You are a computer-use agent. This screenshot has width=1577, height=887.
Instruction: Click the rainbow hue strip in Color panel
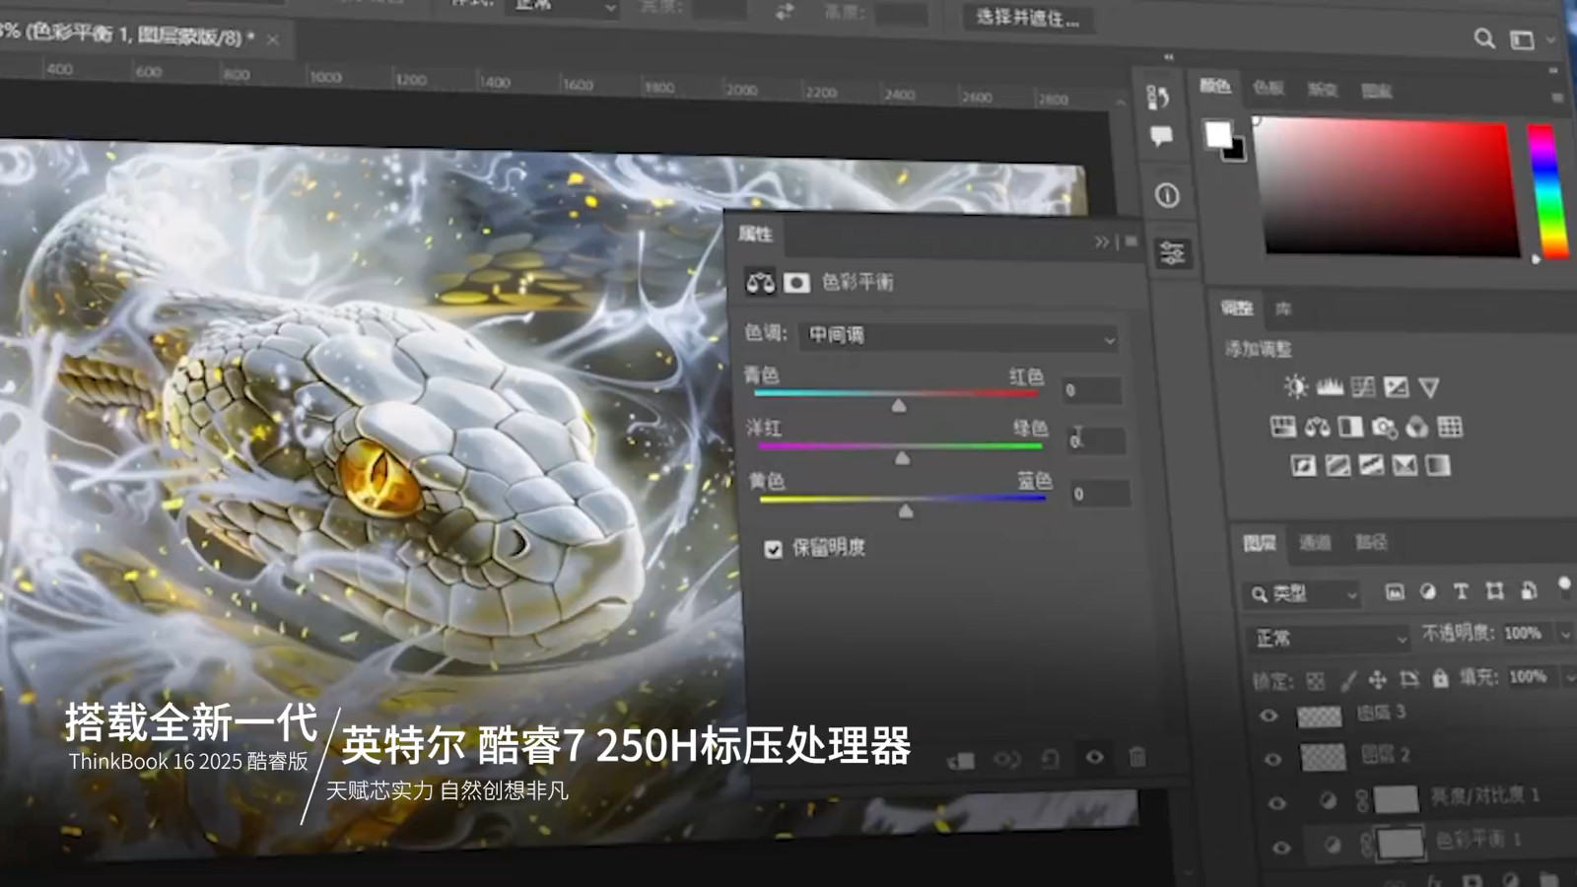pos(1546,190)
